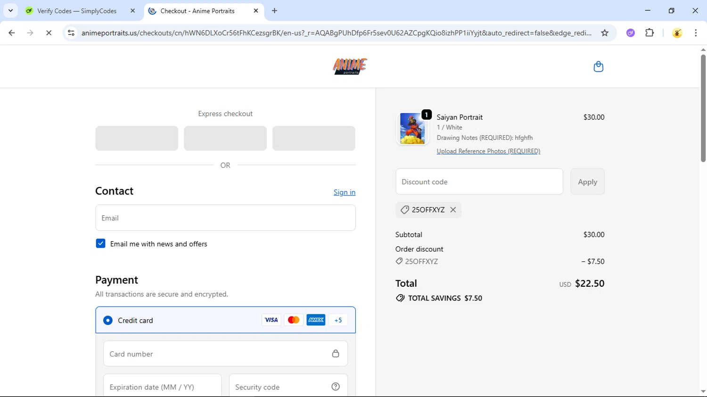
Task: Click the Total amount $22.50
Action: (590, 284)
